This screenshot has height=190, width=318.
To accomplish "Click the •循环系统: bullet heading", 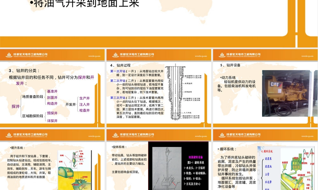I will point(227,149).
